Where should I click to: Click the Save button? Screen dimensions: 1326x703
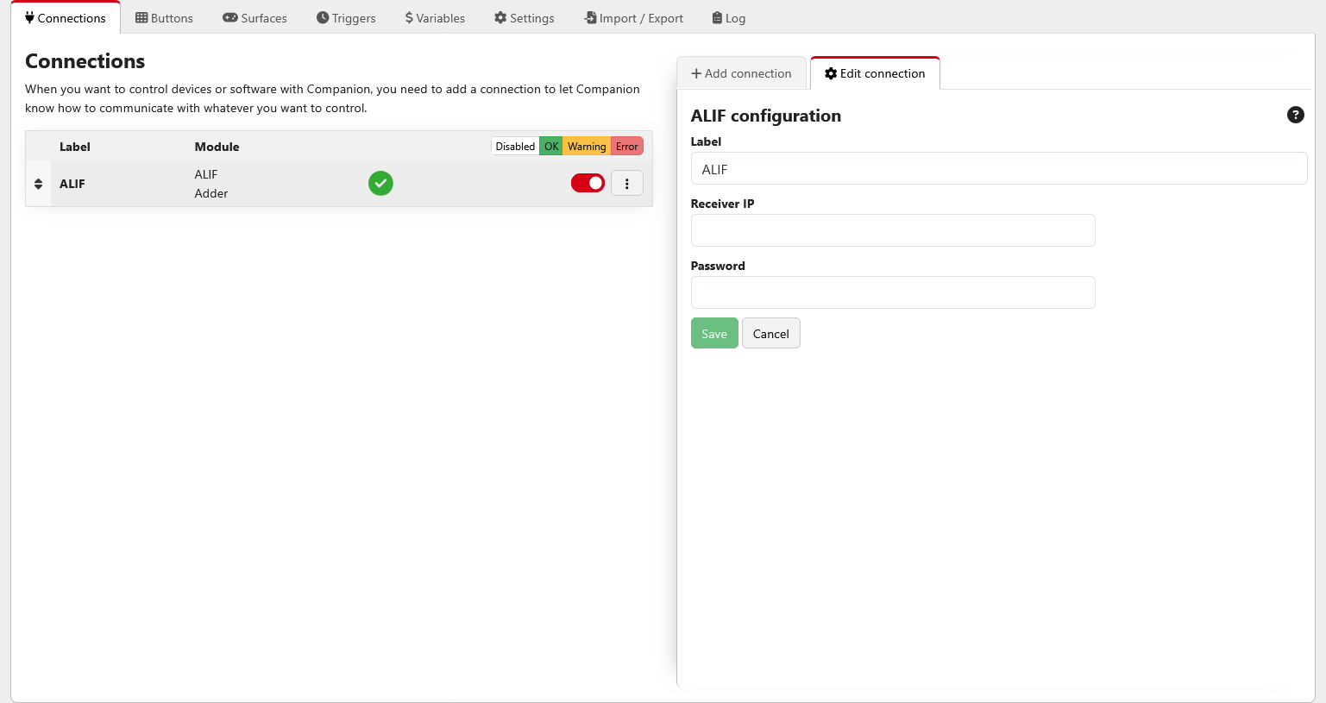[714, 334]
